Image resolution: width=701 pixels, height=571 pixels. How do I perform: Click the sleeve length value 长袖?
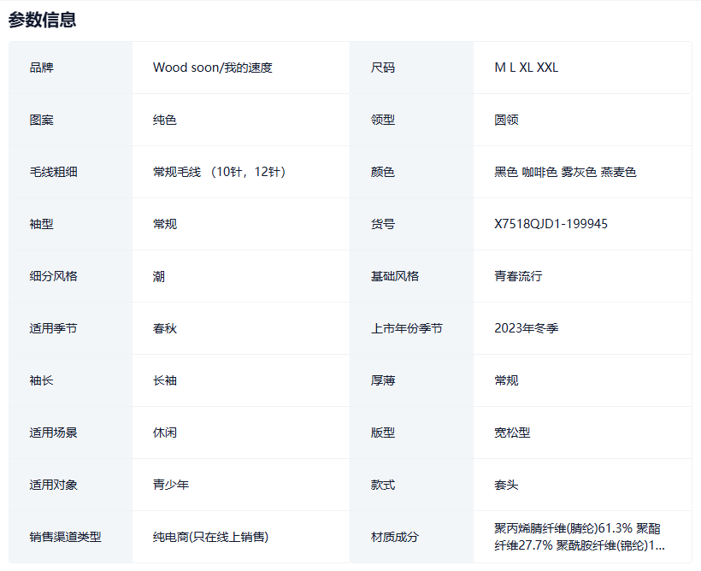pos(165,380)
